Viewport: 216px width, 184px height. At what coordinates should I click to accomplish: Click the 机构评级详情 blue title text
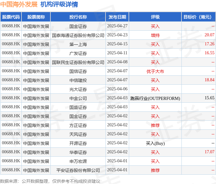pos(59,4)
